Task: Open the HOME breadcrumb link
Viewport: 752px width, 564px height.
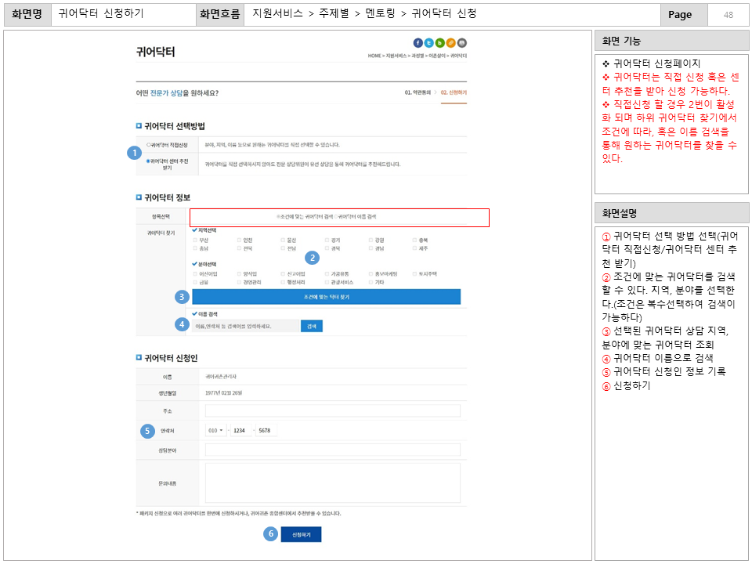Action: (x=373, y=56)
